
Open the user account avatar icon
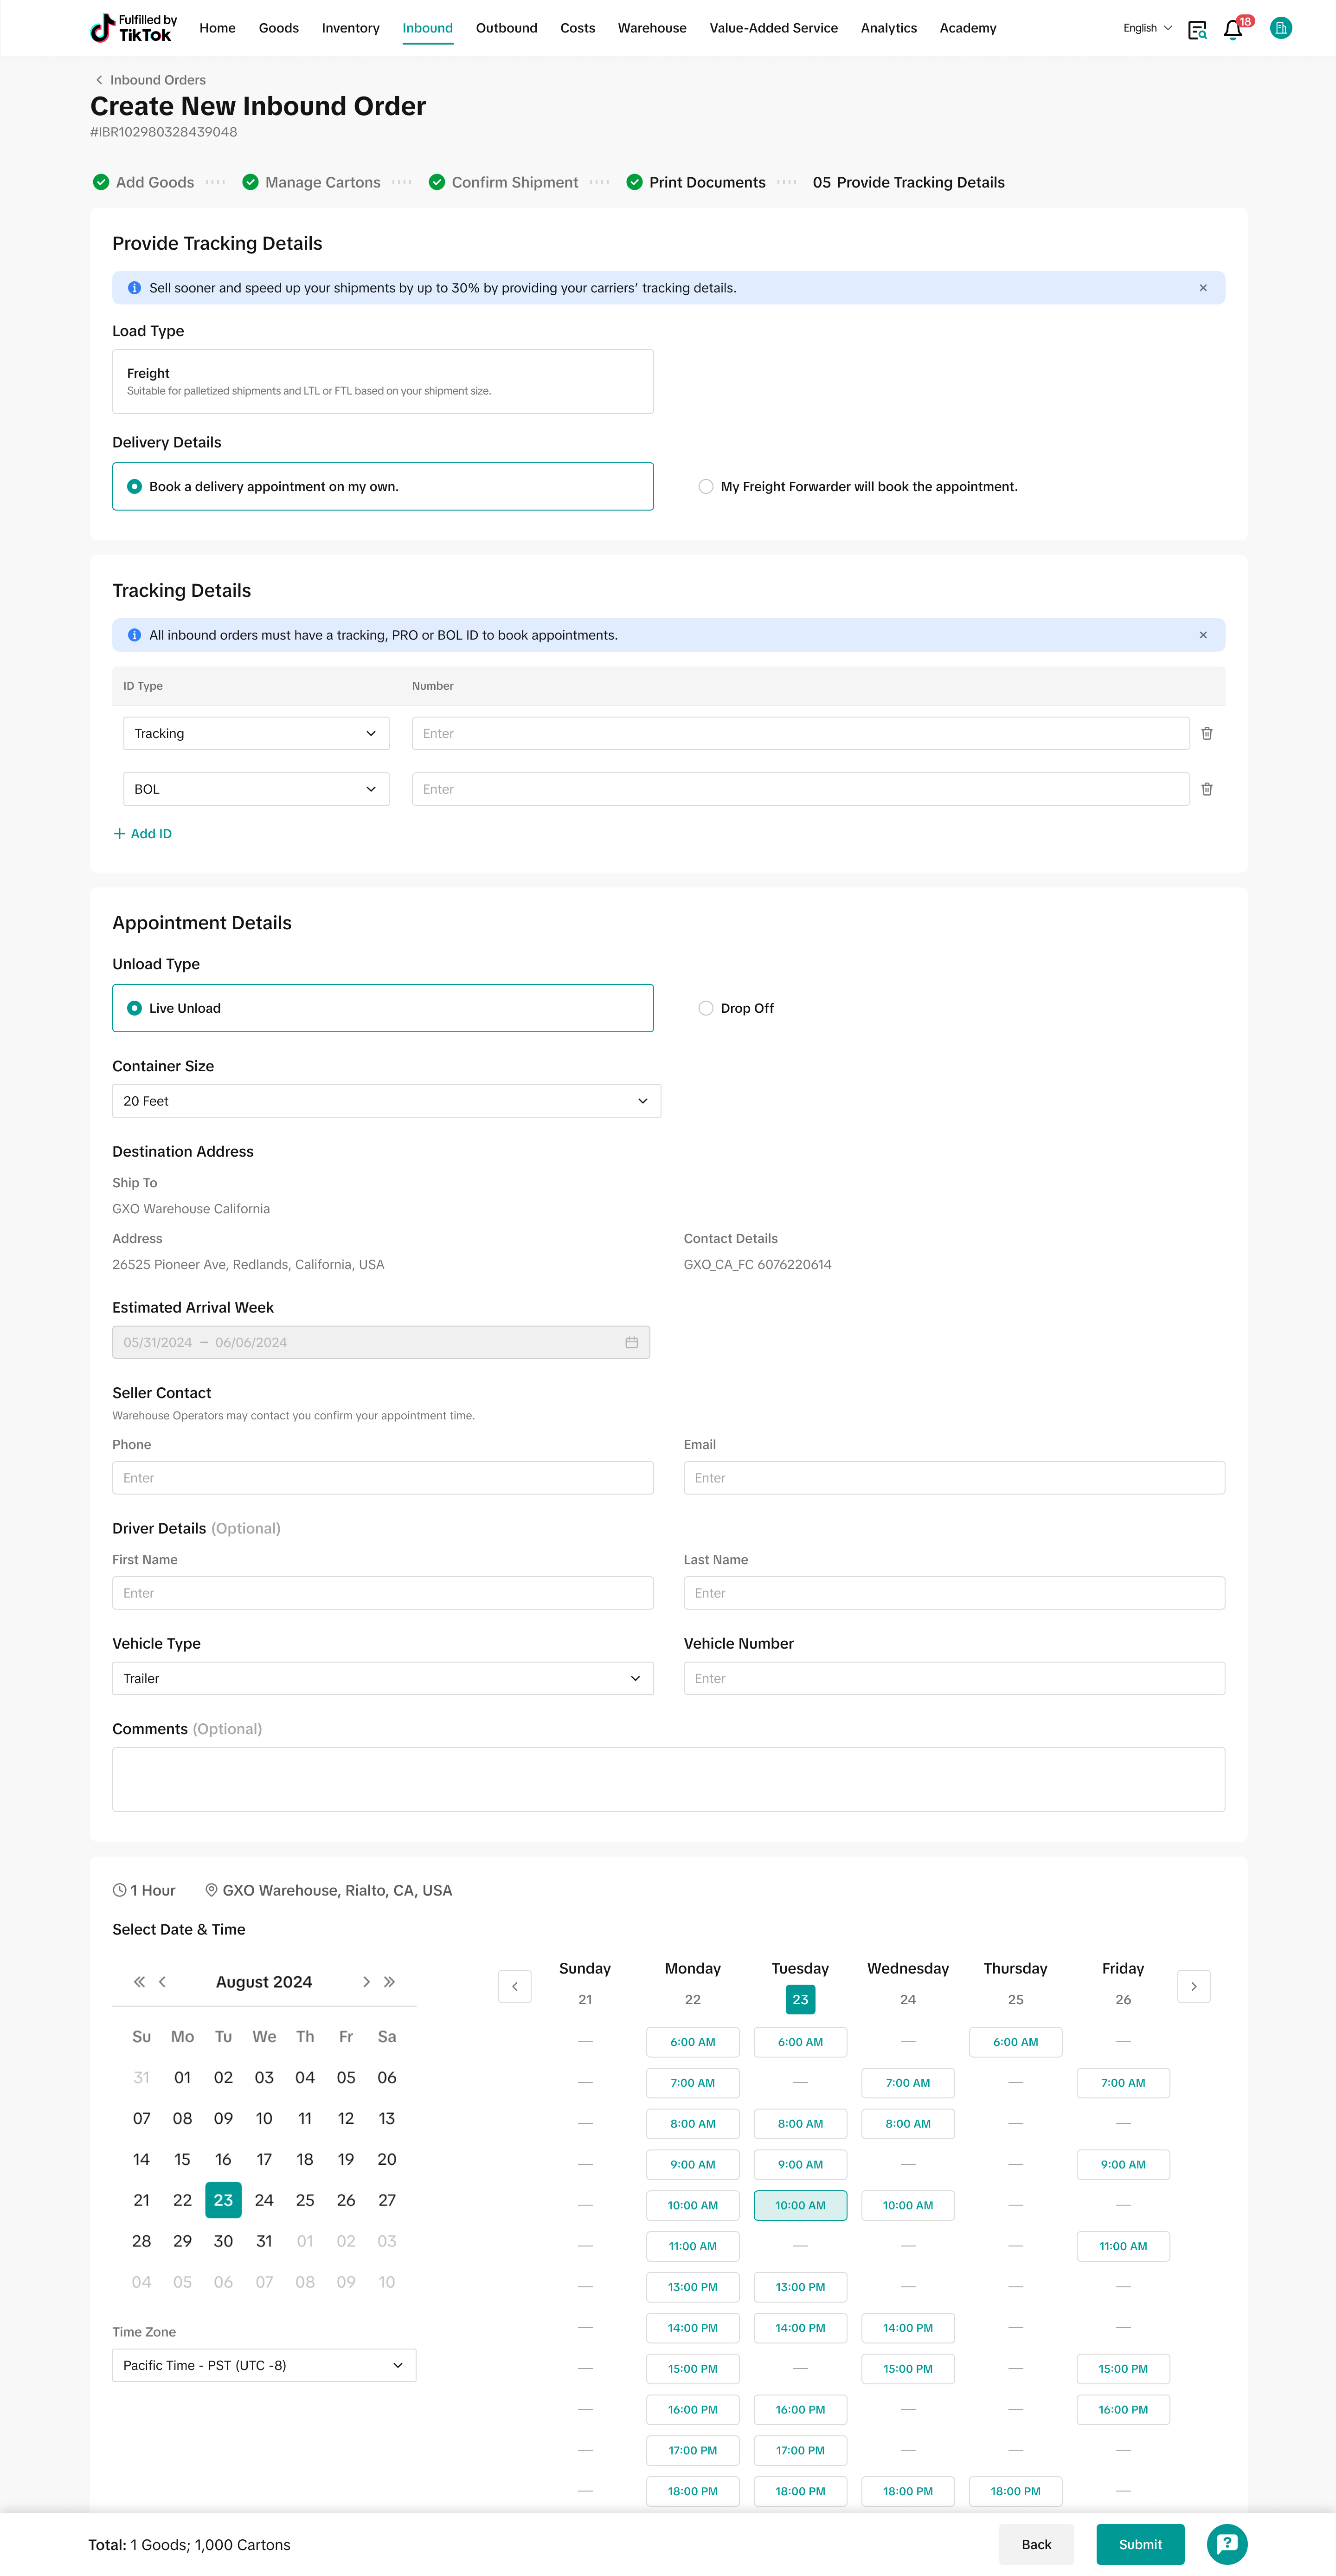(1280, 28)
